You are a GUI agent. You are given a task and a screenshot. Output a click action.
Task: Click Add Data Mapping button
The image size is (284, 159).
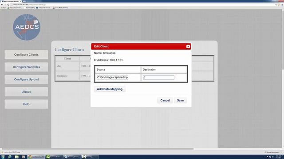coord(110,89)
